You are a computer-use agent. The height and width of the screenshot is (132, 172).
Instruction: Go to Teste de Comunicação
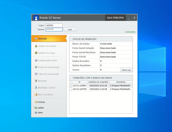pos(48,74)
